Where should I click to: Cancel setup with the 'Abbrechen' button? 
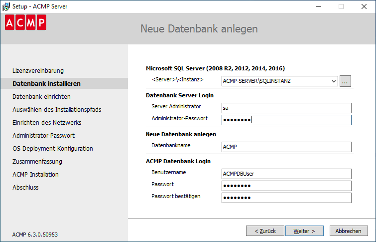click(349, 231)
